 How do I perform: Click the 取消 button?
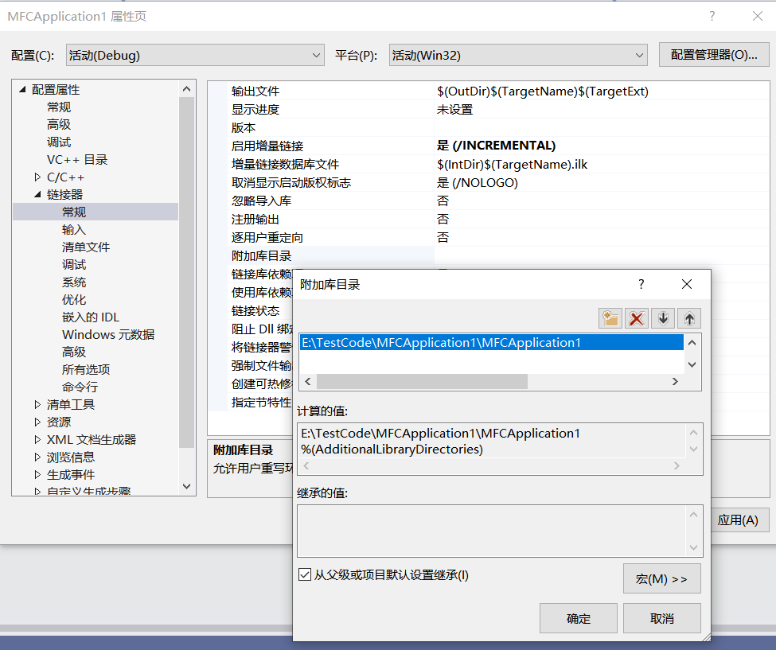pyautogui.click(x=661, y=618)
